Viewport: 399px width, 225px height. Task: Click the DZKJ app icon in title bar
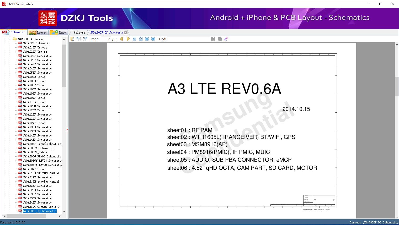pyautogui.click(x=4, y=4)
